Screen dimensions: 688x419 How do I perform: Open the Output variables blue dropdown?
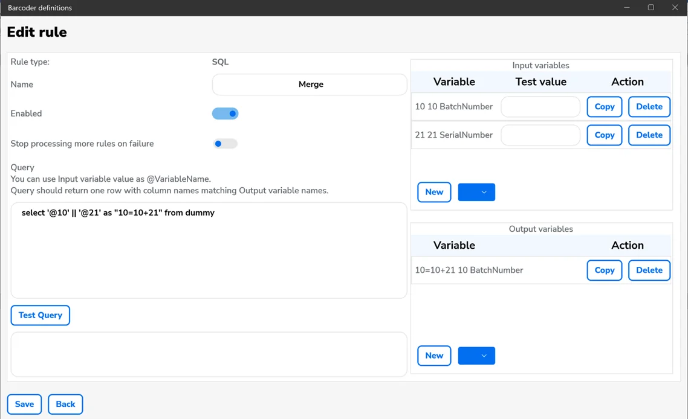476,356
